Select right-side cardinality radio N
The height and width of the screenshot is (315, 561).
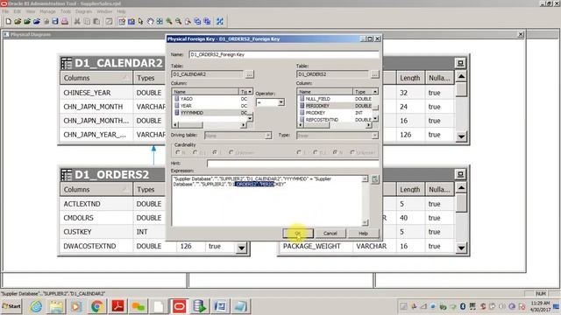(x=335, y=152)
